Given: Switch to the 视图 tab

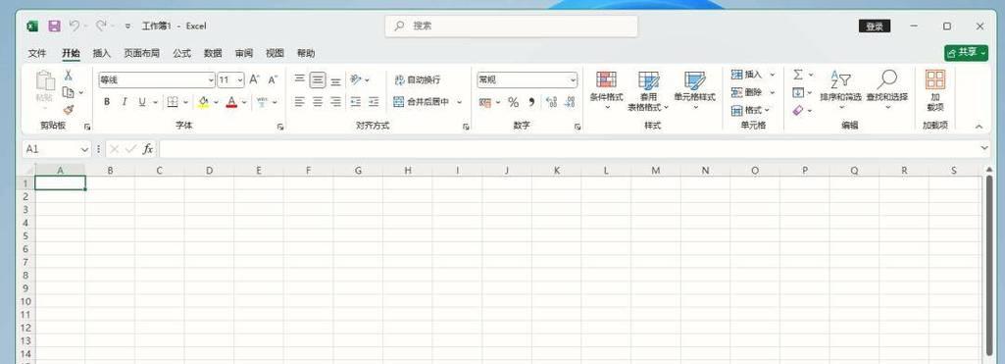Looking at the screenshot, I should (x=275, y=53).
